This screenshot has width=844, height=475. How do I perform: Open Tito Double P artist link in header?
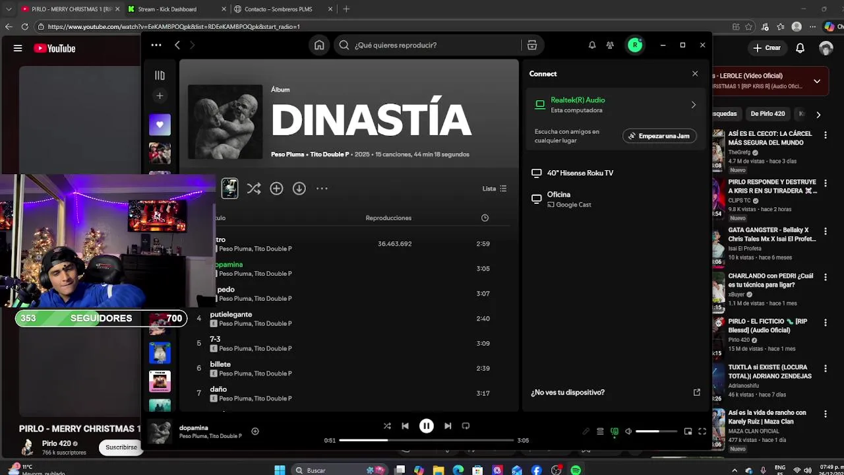(x=330, y=154)
